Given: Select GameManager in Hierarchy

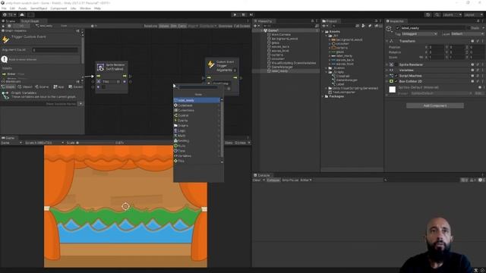Looking at the screenshot, I should pyautogui.click(x=282, y=67).
